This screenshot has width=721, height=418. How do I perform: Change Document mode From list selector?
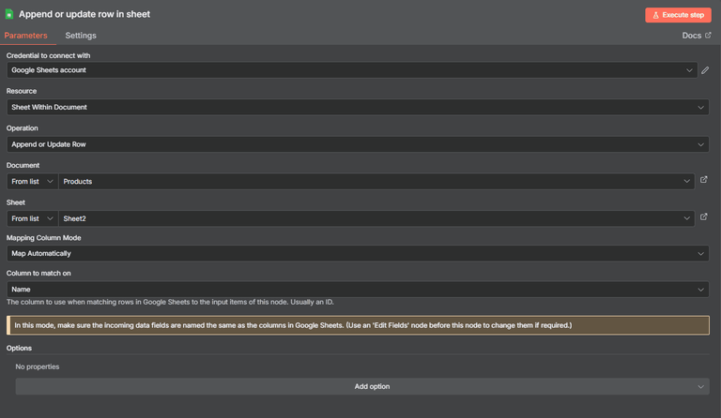pos(32,181)
